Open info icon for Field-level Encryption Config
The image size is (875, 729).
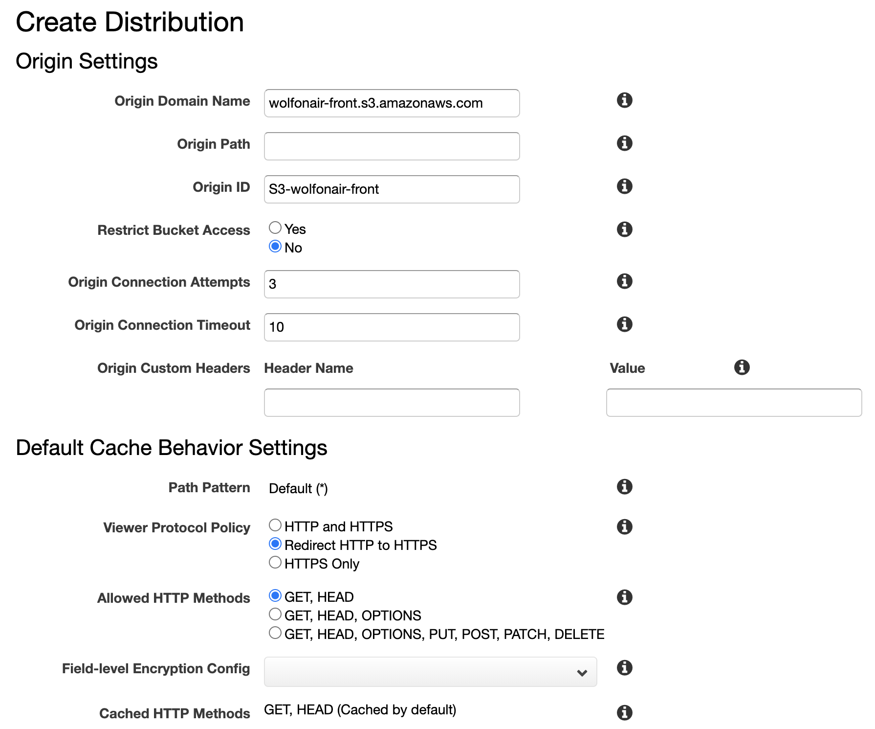pyautogui.click(x=624, y=667)
